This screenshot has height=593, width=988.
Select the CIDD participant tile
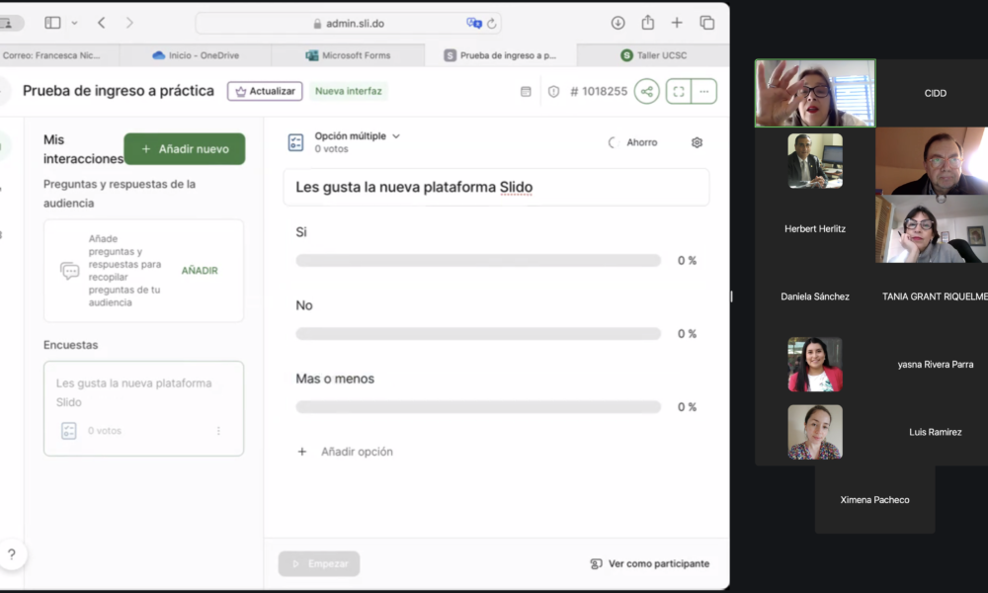[x=935, y=93]
